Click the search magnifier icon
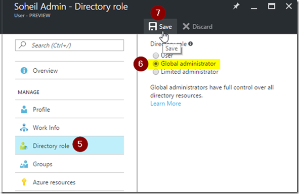299x194 pixels. click(x=22, y=45)
